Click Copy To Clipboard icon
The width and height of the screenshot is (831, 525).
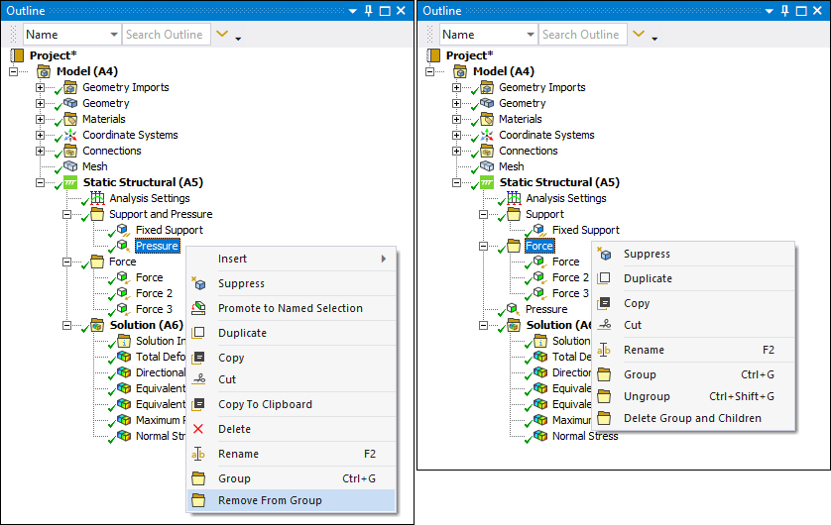198,404
